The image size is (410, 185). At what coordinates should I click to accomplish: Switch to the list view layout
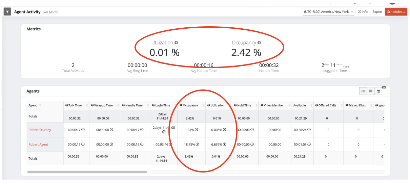point(363,91)
